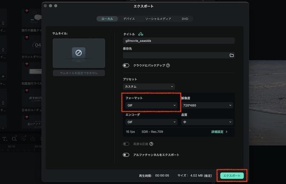Expand the 解像度 720*480 dropdown
This screenshot has width=286, height=184.
coord(207,105)
